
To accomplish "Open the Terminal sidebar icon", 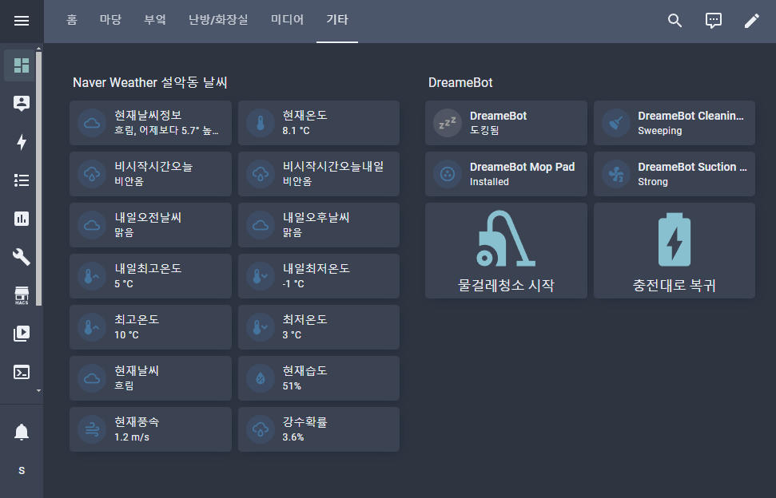I will click(22, 372).
